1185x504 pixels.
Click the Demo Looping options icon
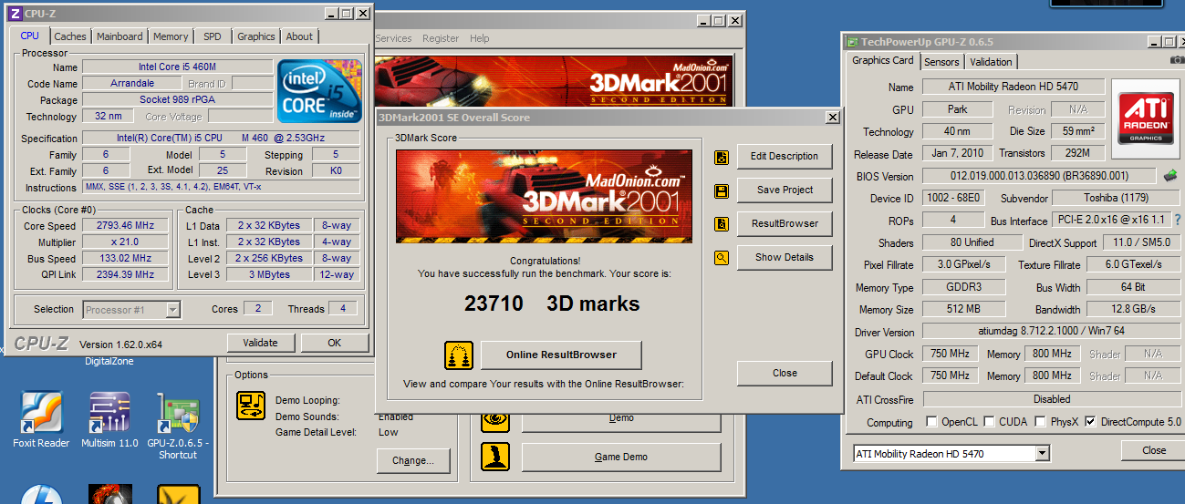(251, 406)
